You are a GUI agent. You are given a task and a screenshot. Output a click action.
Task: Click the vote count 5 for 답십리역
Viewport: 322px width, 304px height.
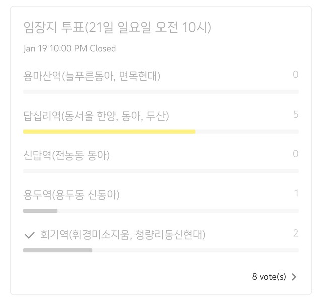(296, 114)
